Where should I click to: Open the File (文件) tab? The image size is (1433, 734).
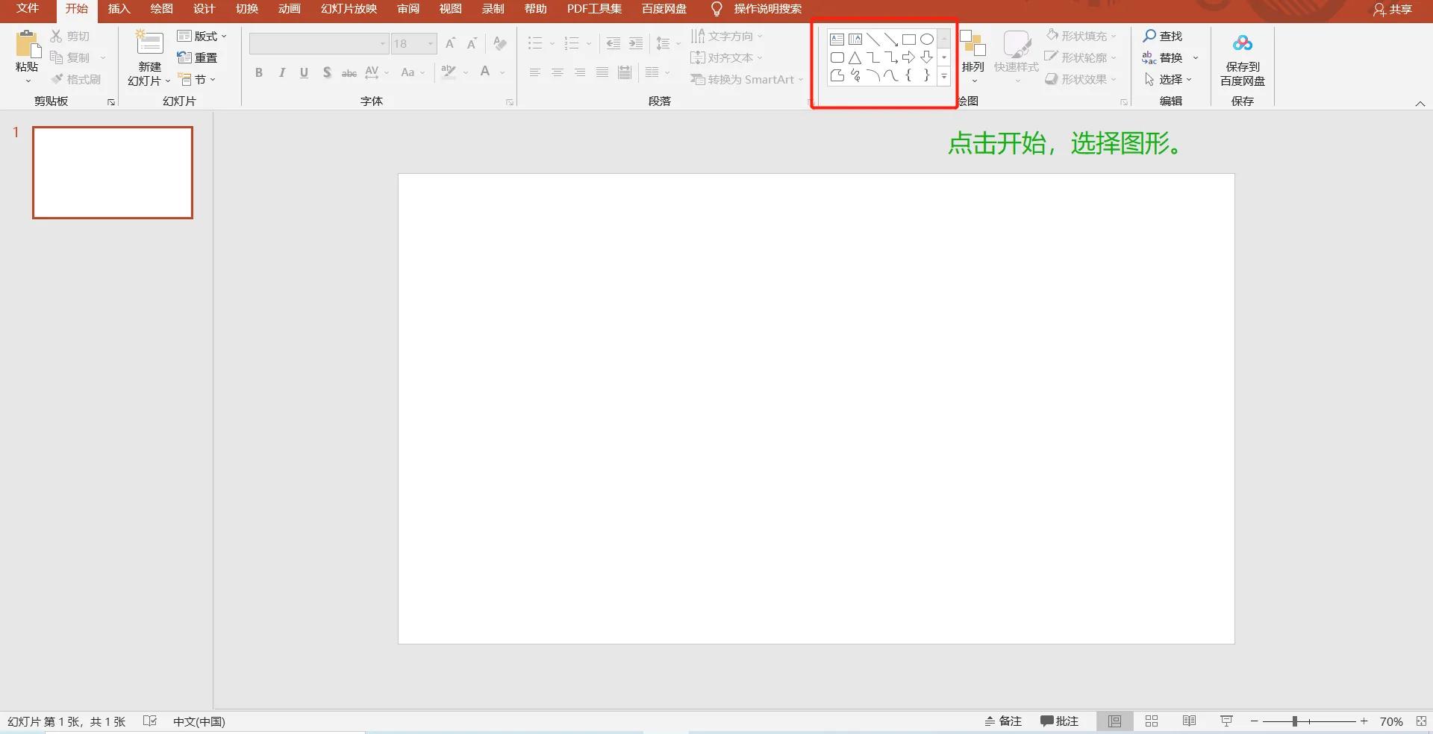click(x=28, y=9)
